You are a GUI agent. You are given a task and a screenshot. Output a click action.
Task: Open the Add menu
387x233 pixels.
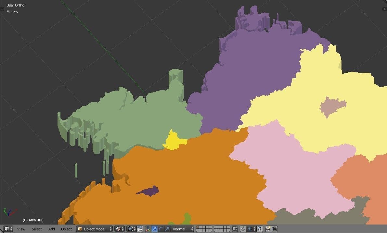tap(51, 229)
